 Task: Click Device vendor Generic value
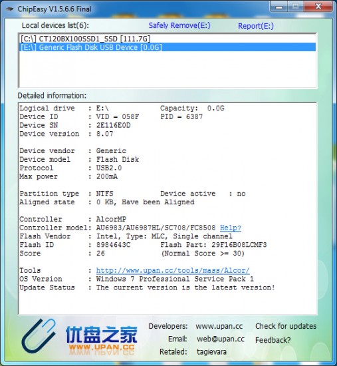[x=111, y=151]
